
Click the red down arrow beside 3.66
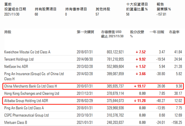pos(137,74)
